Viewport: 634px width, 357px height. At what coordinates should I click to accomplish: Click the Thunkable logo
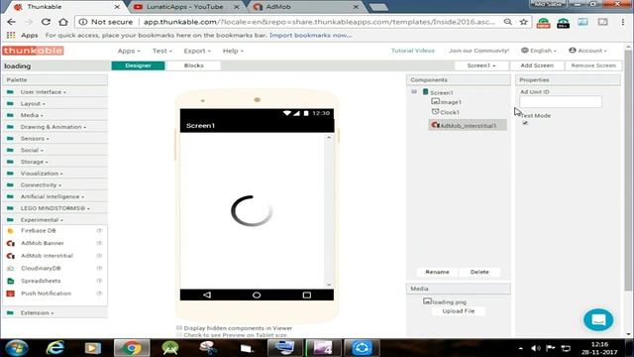[x=33, y=51]
